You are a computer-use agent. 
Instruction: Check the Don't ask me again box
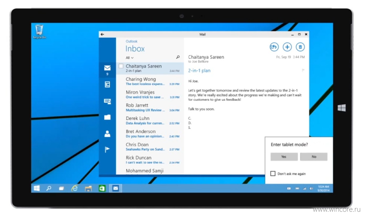[x=273, y=174]
